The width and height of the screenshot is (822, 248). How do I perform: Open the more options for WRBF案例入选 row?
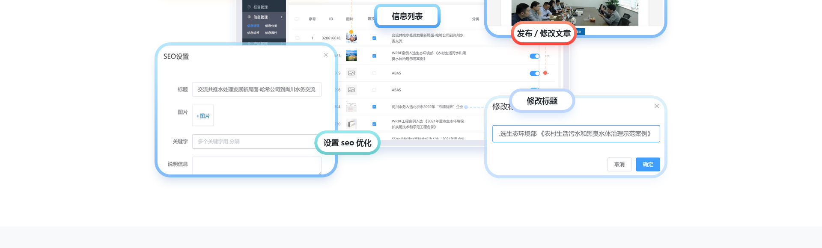tap(547, 56)
